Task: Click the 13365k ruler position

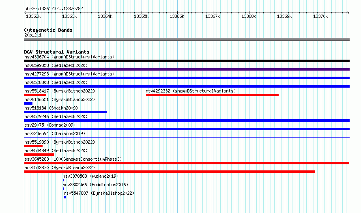Action: (x=141, y=16)
